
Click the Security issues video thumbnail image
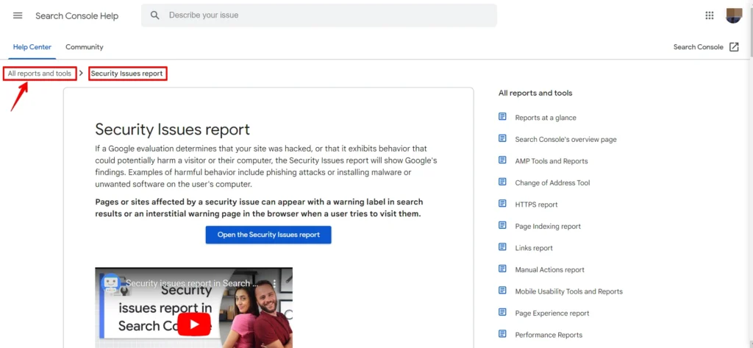(x=193, y=308)
